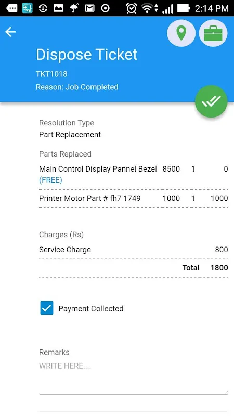
Task: Select the Part Replacement resolution type
Action: coord(70,135)
